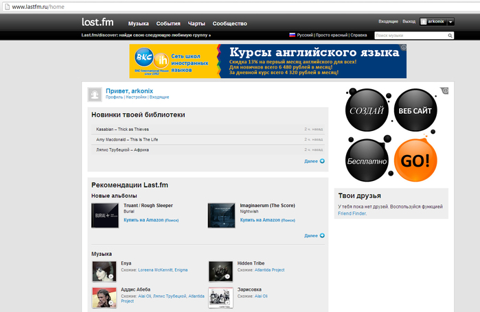Select the Ляпис Трубецкой – Африка row
Image resolution: width=480 pixels, height=312 pixels.
coord(208,149)
